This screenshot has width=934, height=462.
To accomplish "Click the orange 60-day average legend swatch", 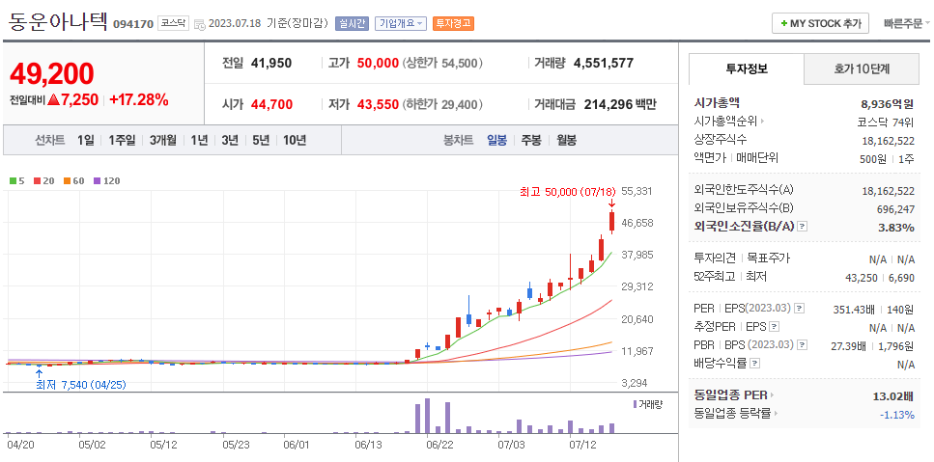I will tap(68, 180).
